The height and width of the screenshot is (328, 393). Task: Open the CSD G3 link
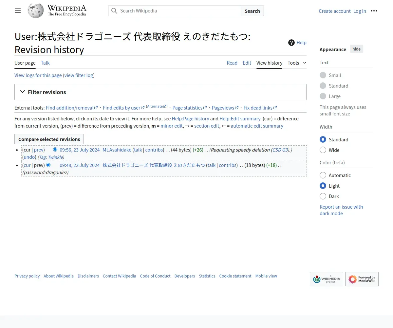(x=280, y=150)
